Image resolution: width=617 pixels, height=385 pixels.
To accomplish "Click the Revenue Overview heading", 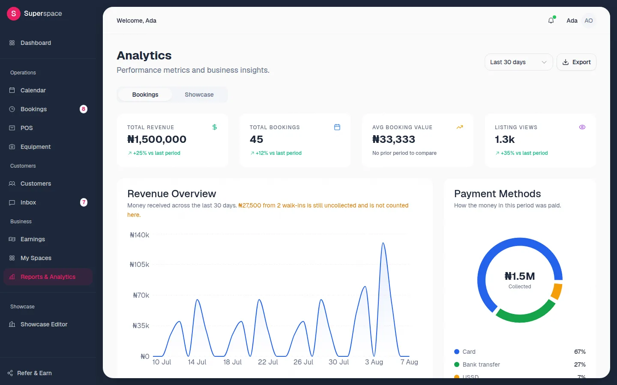I will point(171,194).
